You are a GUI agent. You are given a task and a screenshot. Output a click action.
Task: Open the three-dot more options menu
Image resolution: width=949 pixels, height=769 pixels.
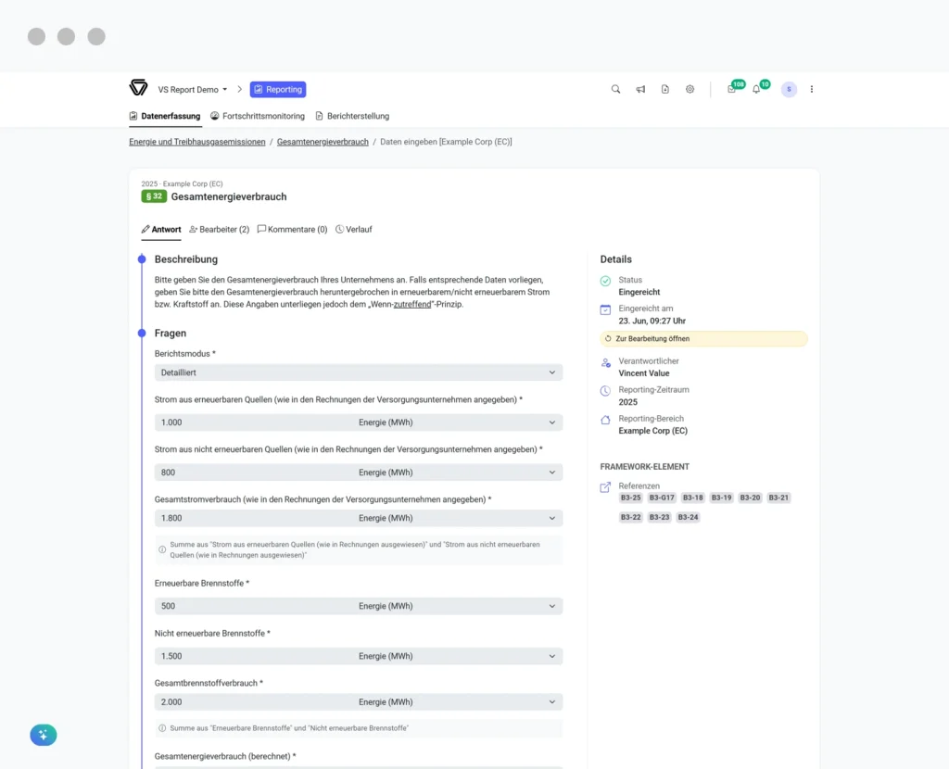(812, 90)
